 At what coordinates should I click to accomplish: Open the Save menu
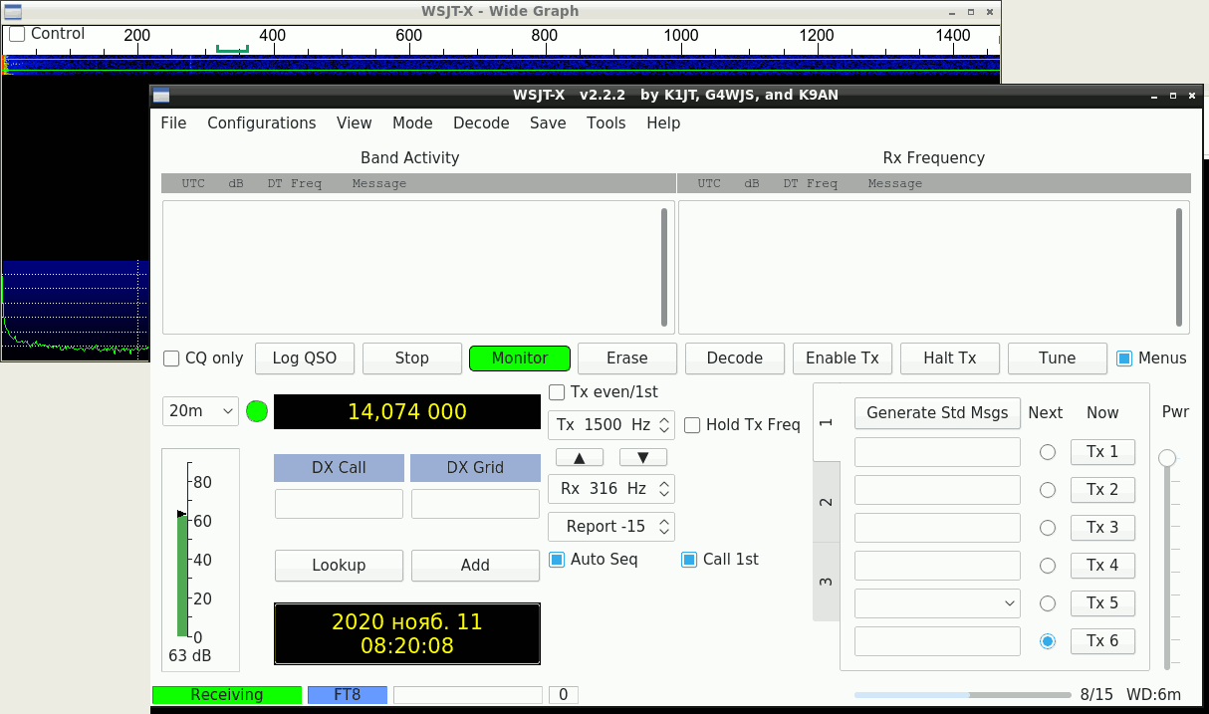point(548,122)
